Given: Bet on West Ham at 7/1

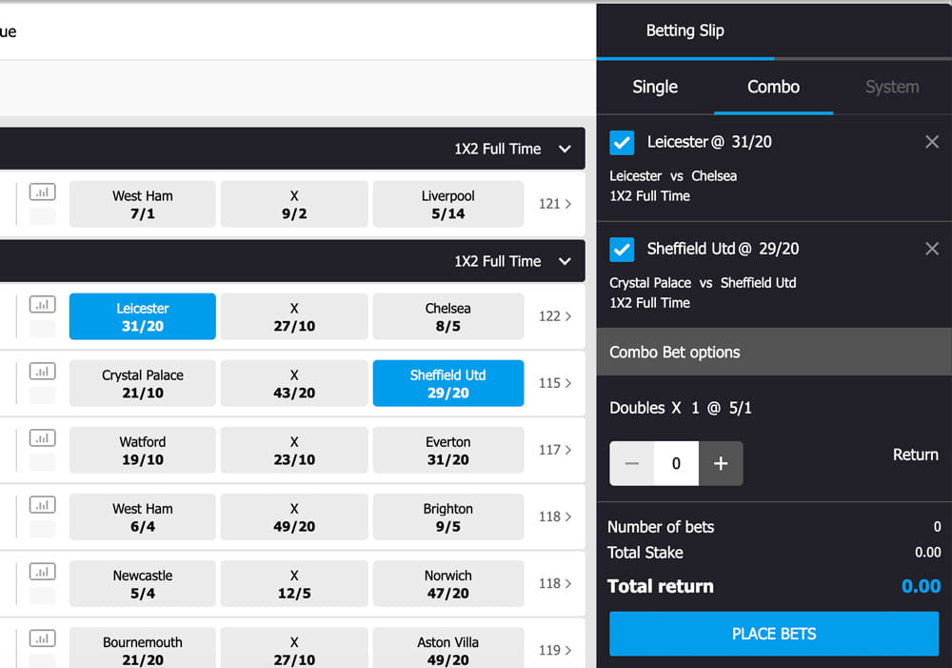Looking at the screenshot, I should coord(143,204).
